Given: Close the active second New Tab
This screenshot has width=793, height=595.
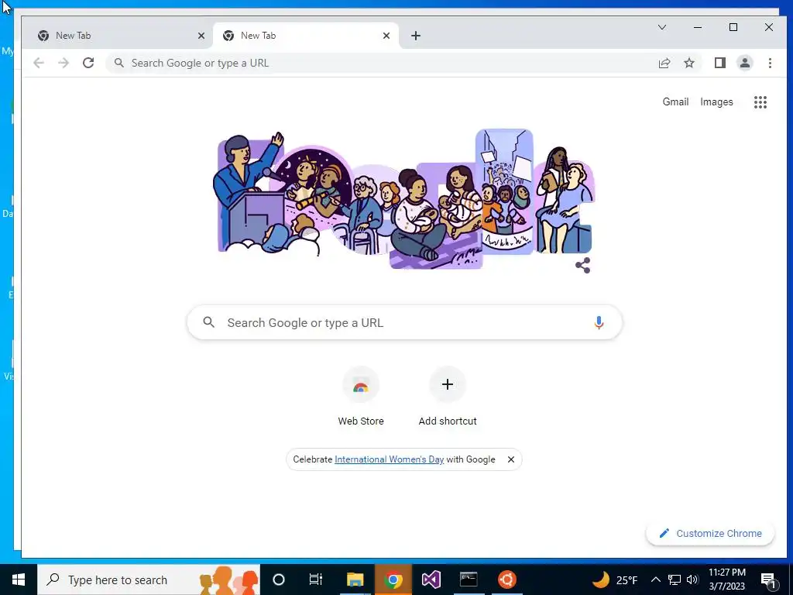Looking at the screenshot, I should 386,36.
